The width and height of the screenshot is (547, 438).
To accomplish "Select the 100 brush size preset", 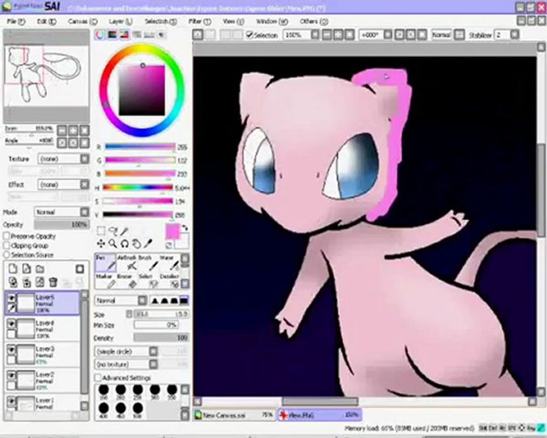I will (103, 392).
